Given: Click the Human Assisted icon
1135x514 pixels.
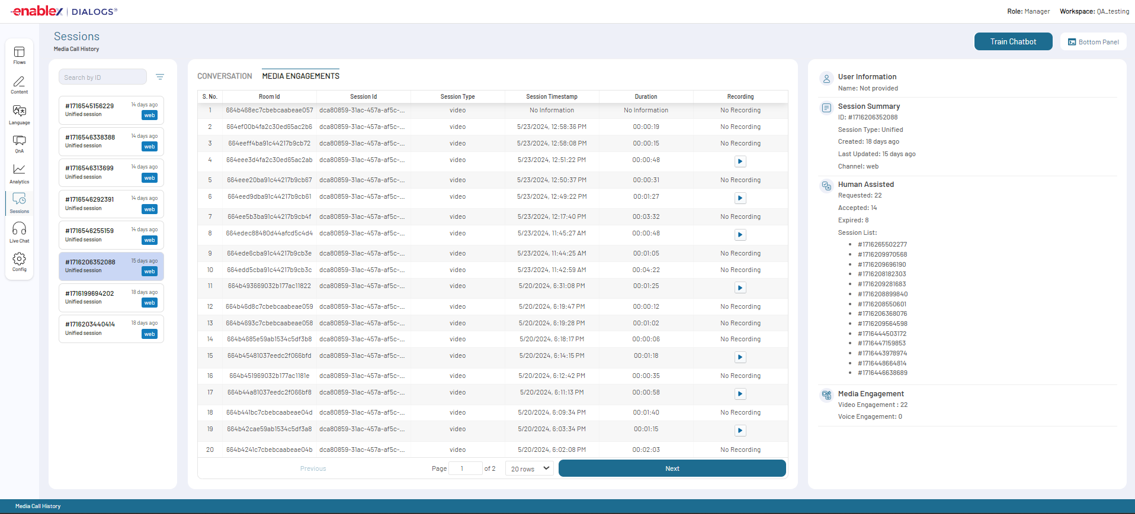Looking at the screenshot, I should [826, 186].
